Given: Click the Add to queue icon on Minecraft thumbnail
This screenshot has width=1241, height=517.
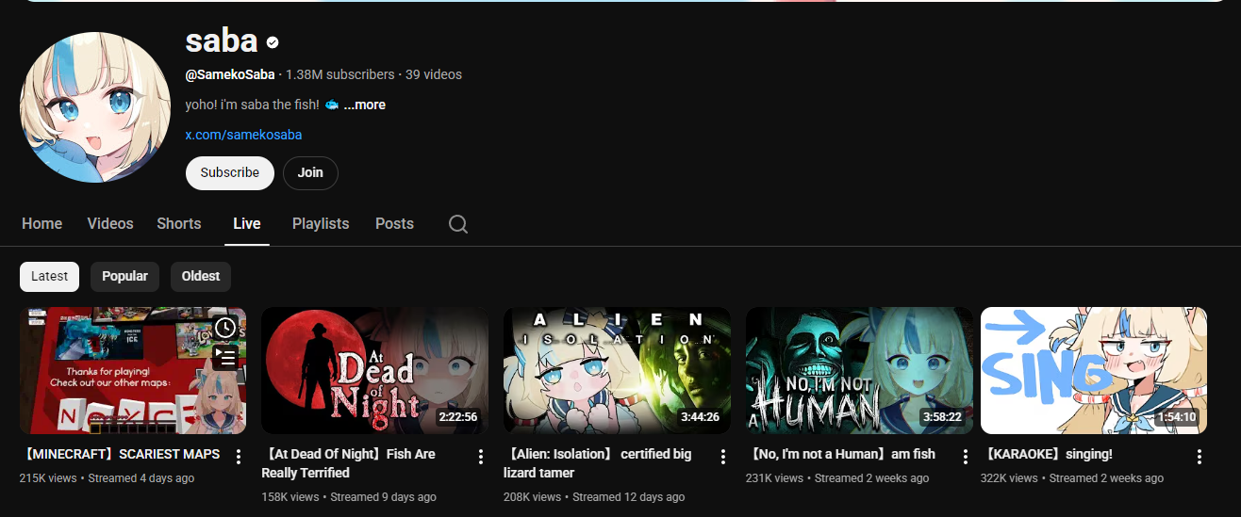Looking at the screenshot, I should [224, 357].
